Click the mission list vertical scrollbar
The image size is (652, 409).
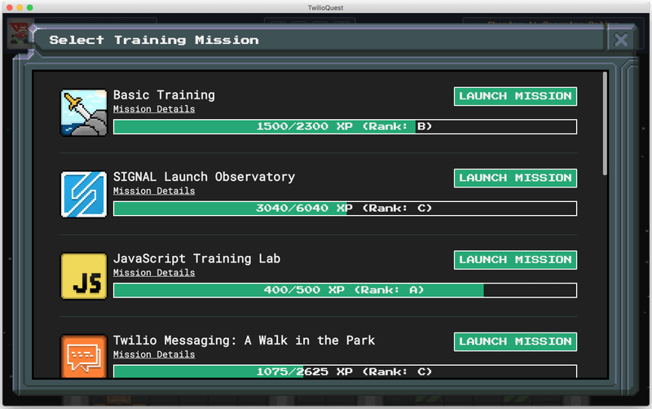point(605,124)
